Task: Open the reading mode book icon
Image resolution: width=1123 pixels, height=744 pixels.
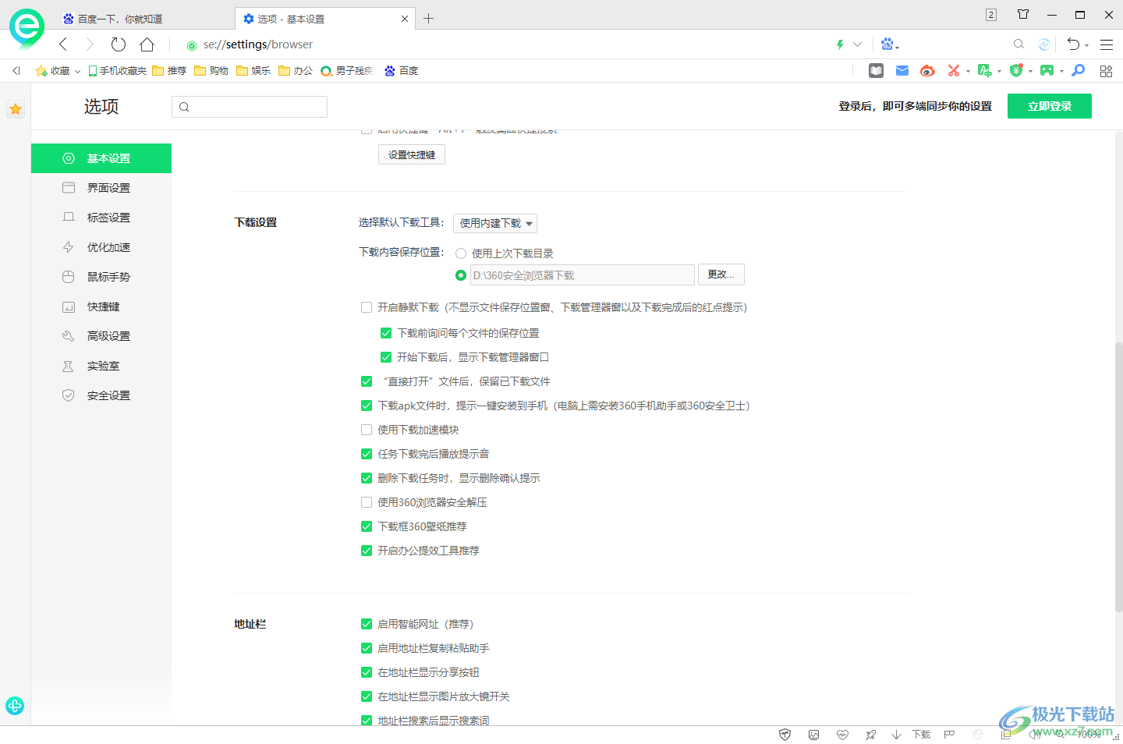Action: pos(877,71)
